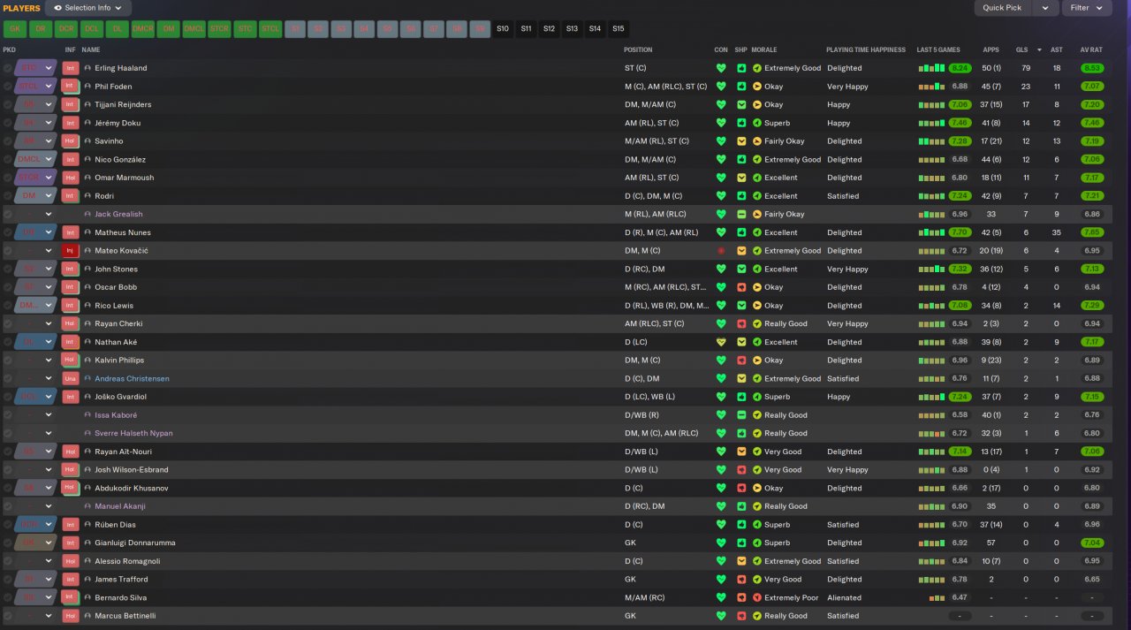Open the Selection Info dropdown
The width and height of the screenshot is (1131, 630).
click(87, 8)
